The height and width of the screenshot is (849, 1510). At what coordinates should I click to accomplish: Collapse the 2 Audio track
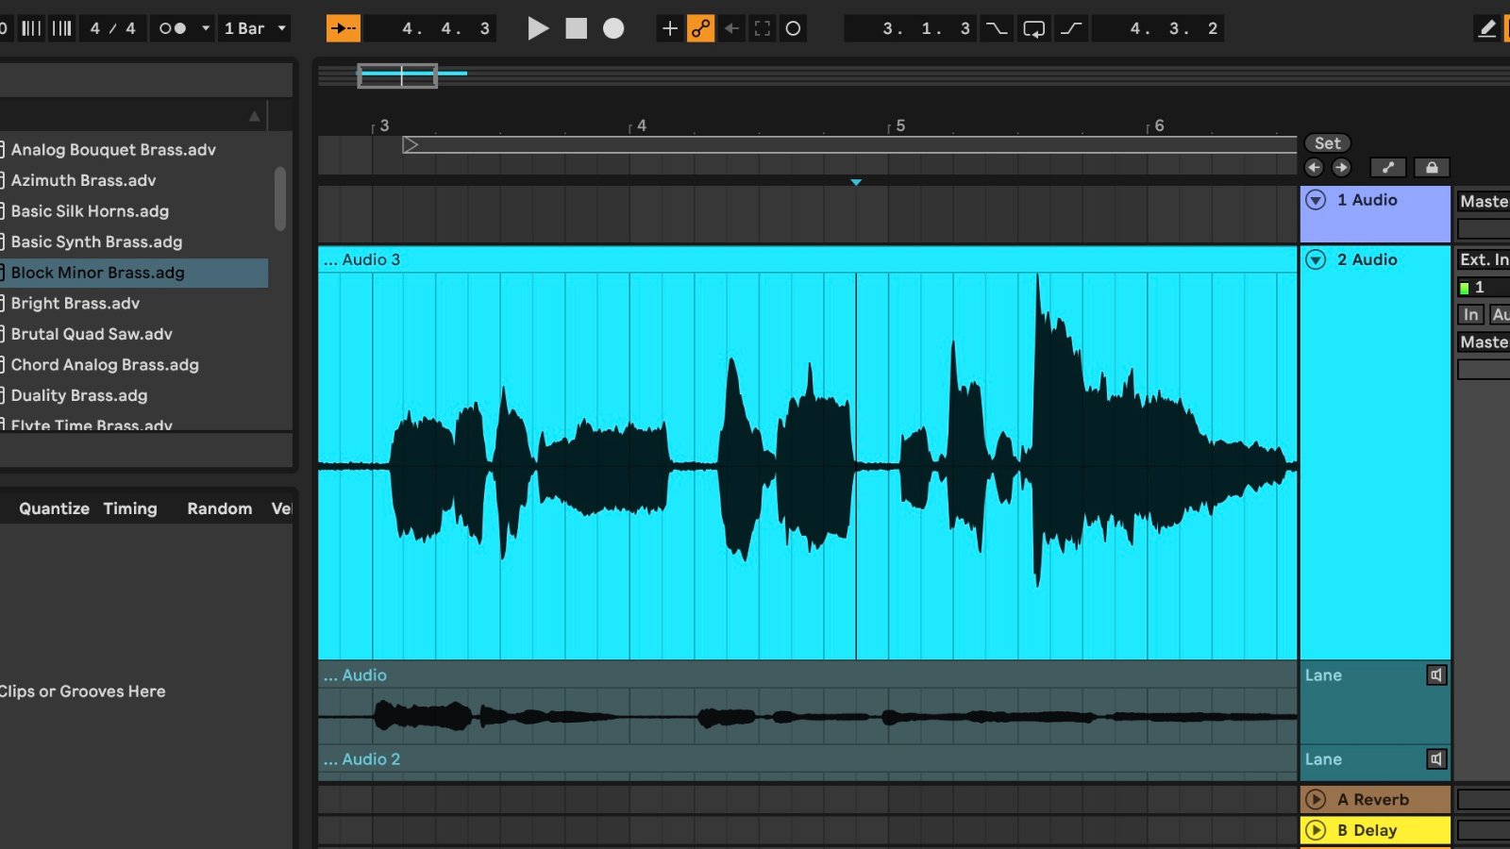1316,259
